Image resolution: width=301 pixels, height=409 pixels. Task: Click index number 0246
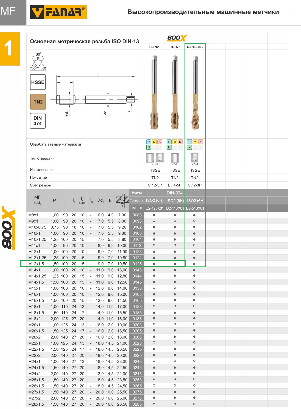[137, 374]
